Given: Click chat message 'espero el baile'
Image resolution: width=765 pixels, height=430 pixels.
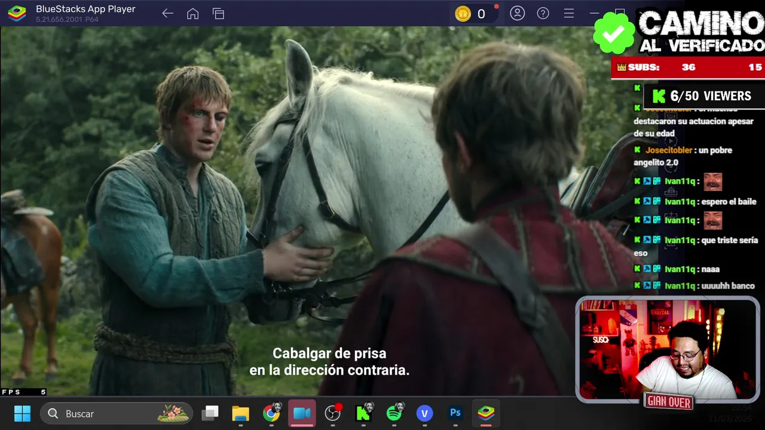Looking at the screenshot, I should tap(729, 202).
